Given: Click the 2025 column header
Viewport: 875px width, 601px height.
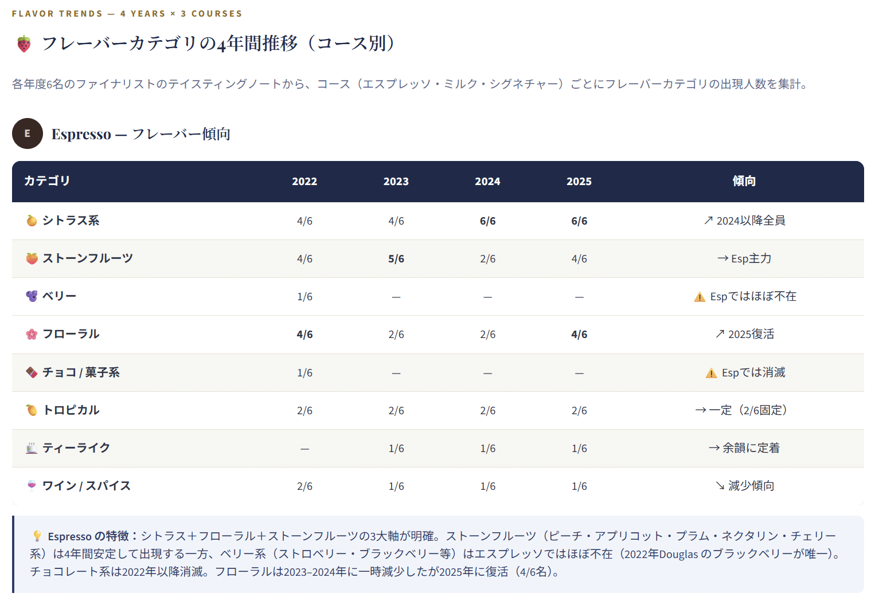Looking at the screenshot, I should coord(579,182).
